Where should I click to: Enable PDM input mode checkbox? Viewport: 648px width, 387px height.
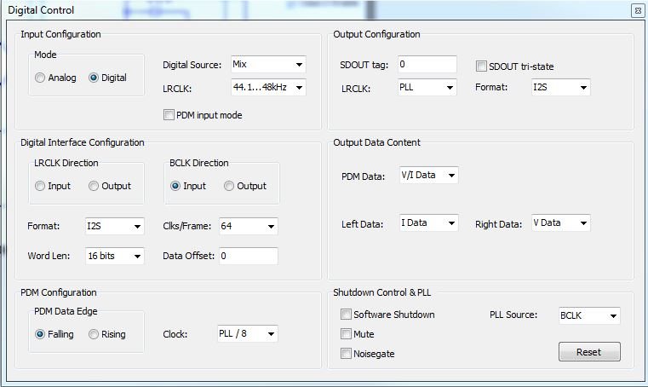click(x=169, y=115)
